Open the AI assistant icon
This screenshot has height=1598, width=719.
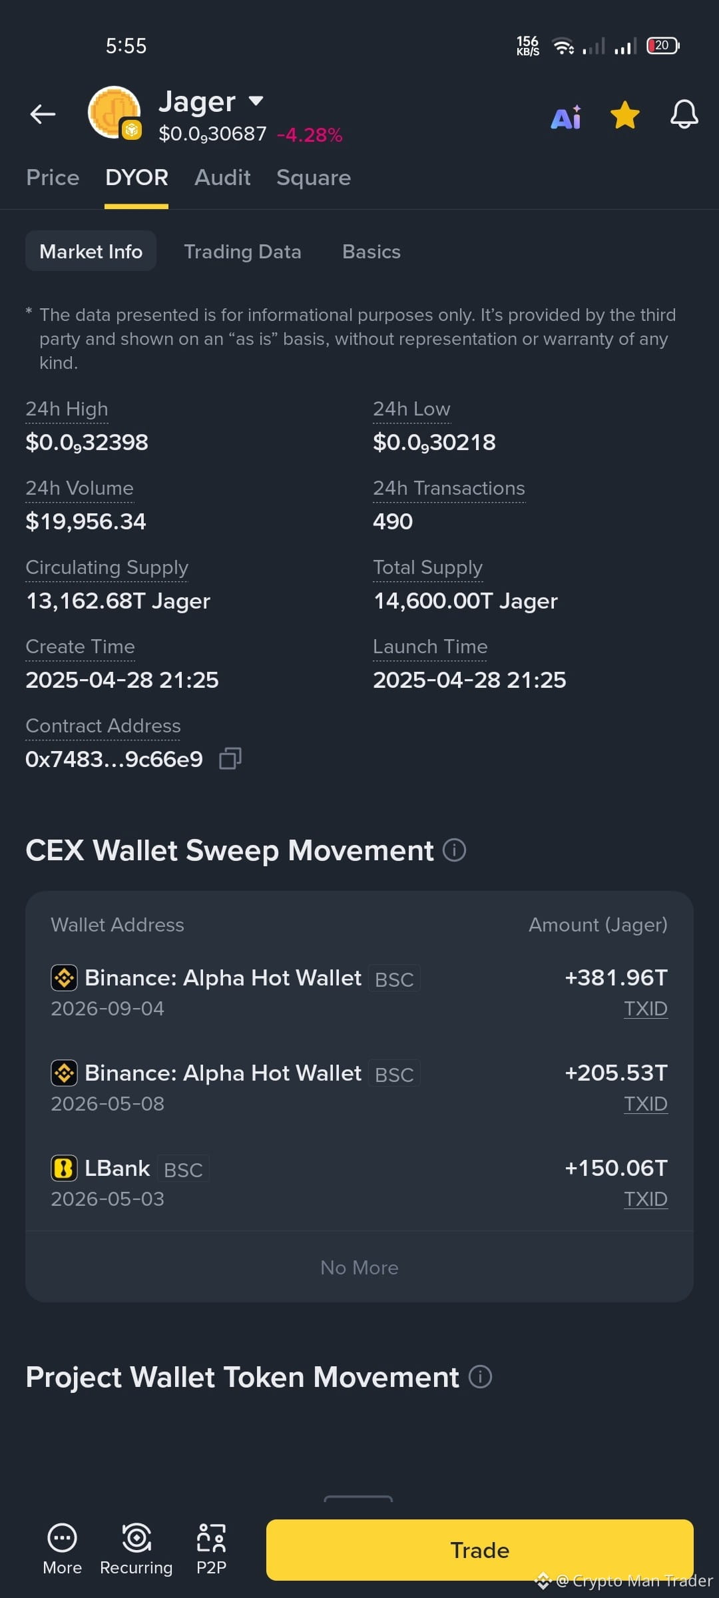click(x=566, y=117)
